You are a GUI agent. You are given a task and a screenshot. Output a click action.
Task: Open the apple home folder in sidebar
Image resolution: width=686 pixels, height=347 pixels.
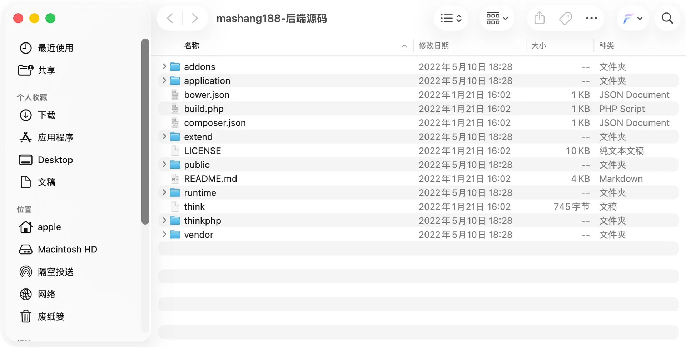point(40,227)
